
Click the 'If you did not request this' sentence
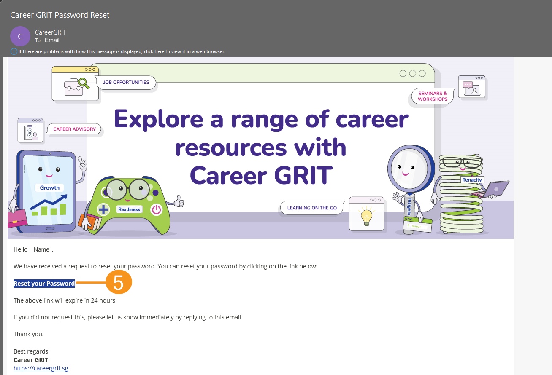pos(128,317)
